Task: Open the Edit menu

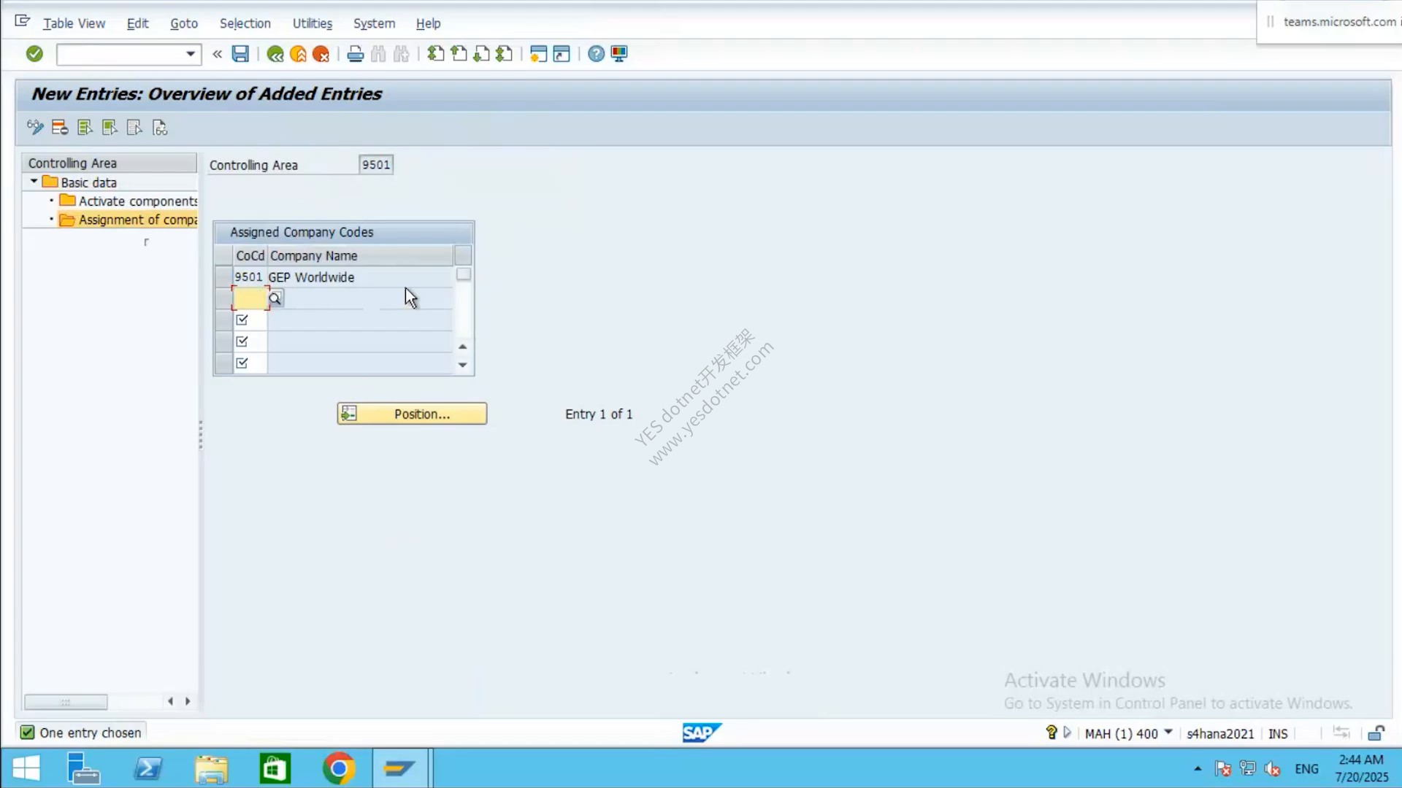Action: [137, 23]
